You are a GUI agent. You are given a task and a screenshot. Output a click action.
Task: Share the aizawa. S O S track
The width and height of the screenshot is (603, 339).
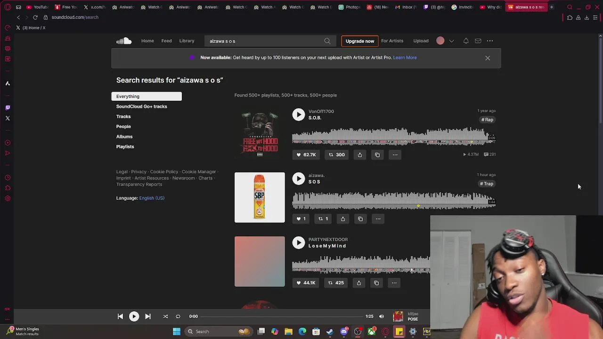coord(343,218)
